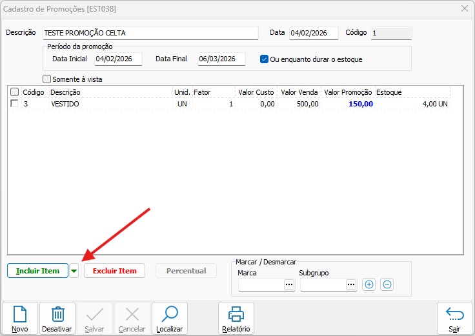
Task: Toggle the select-all checkbox in grid header
Action: click(x=14, y=92)
